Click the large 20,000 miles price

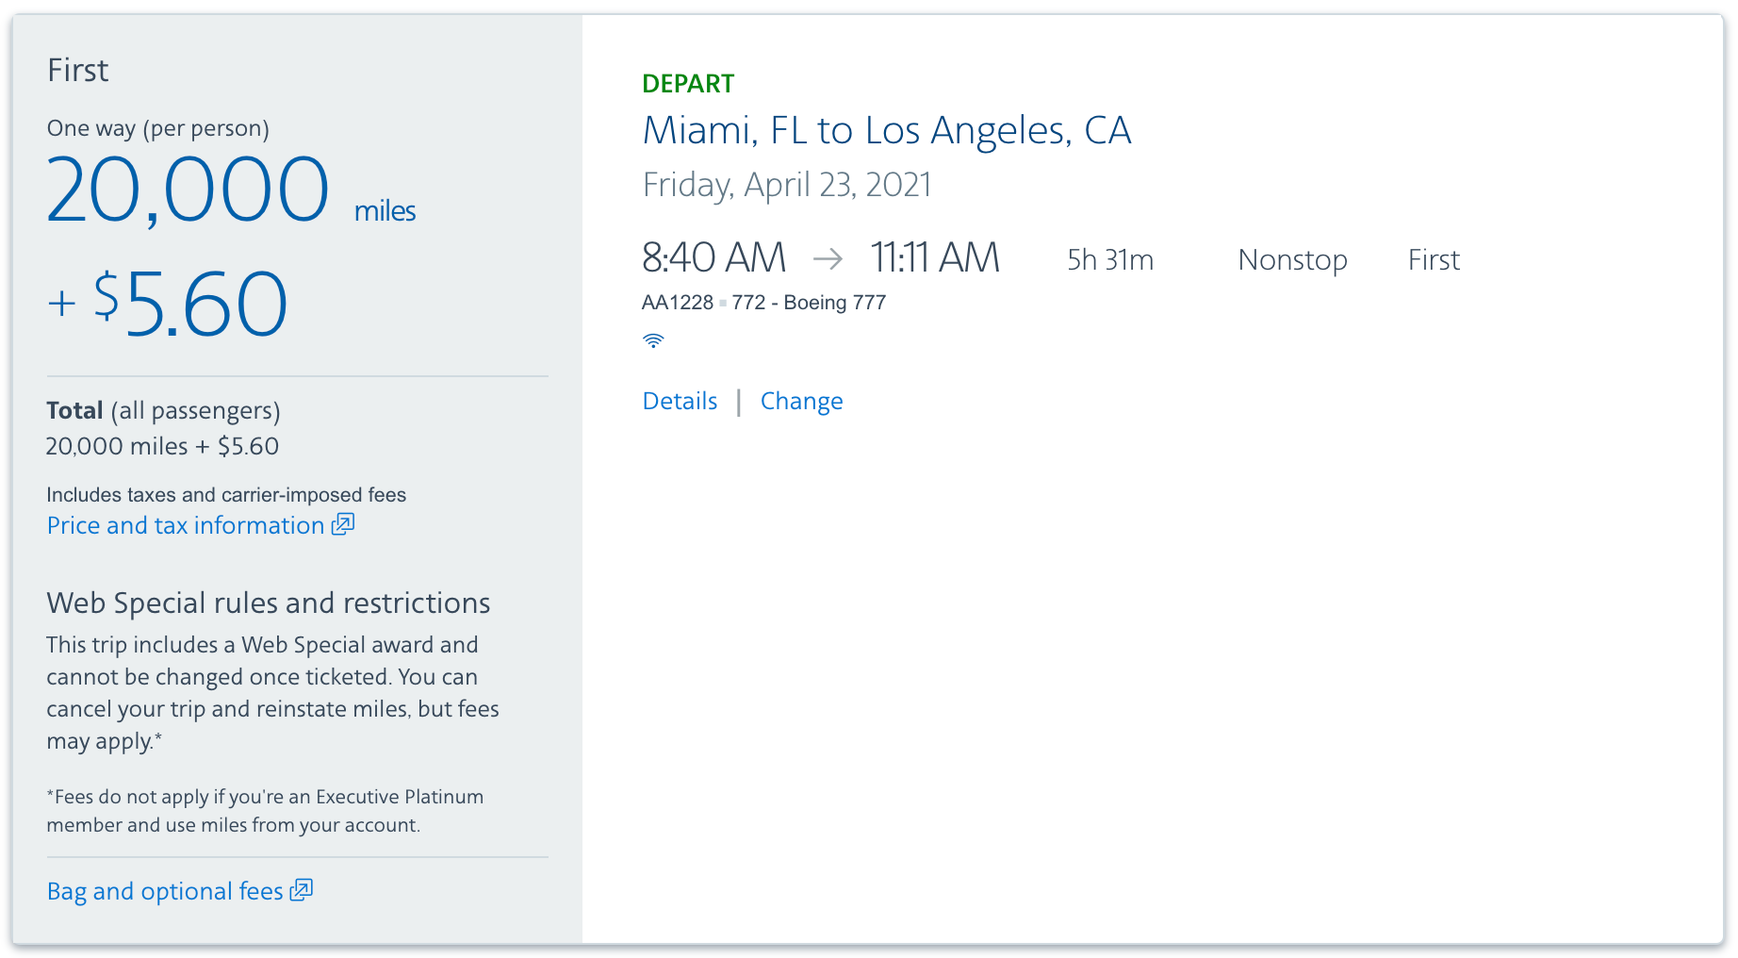189,190
